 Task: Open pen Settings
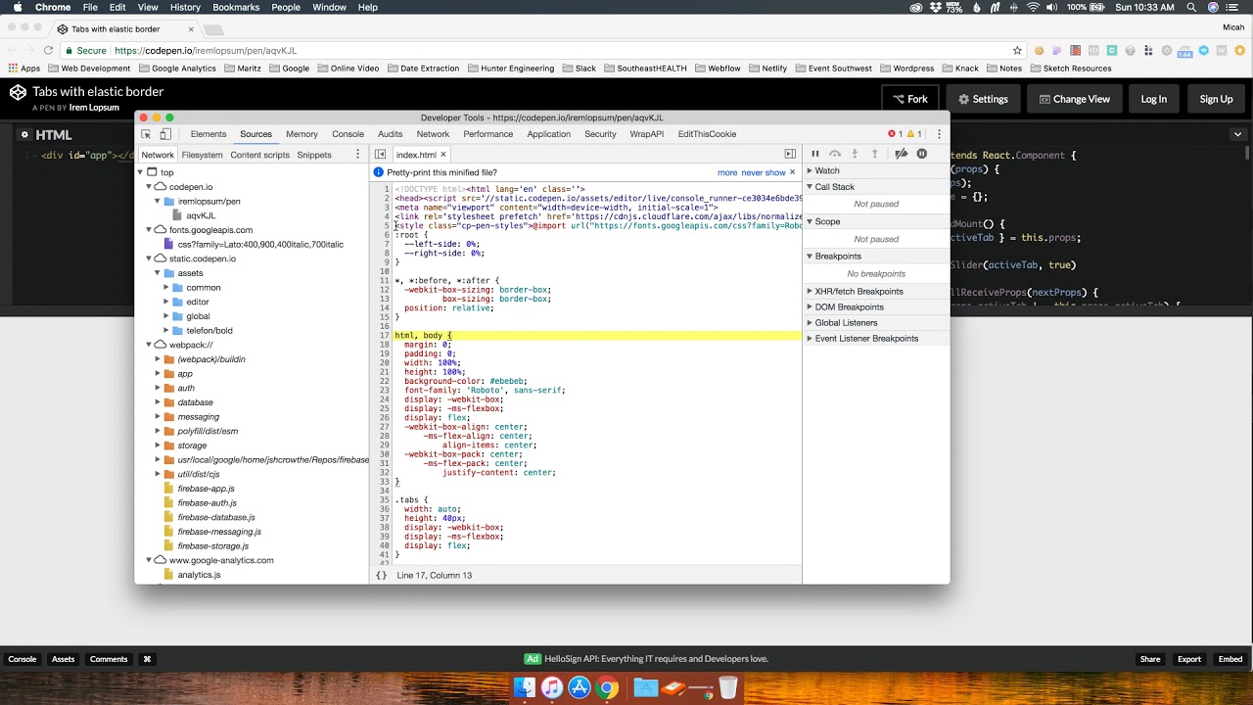(x=983, y=99)
